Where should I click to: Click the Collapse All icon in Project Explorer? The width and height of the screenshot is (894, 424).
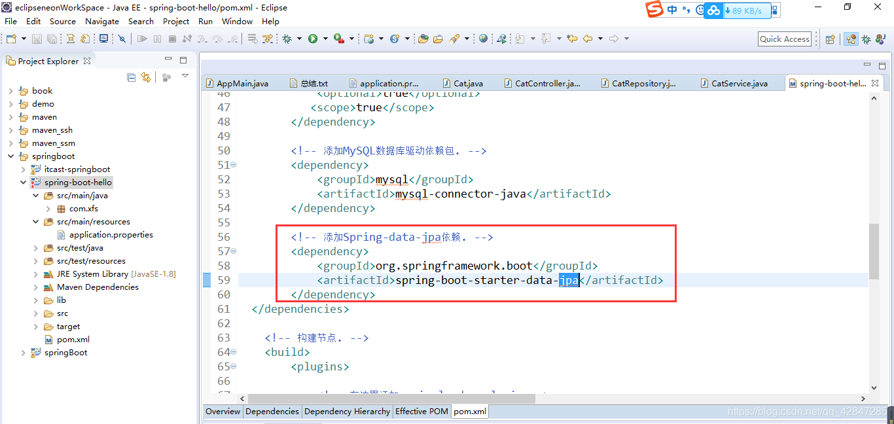(131, 77)
